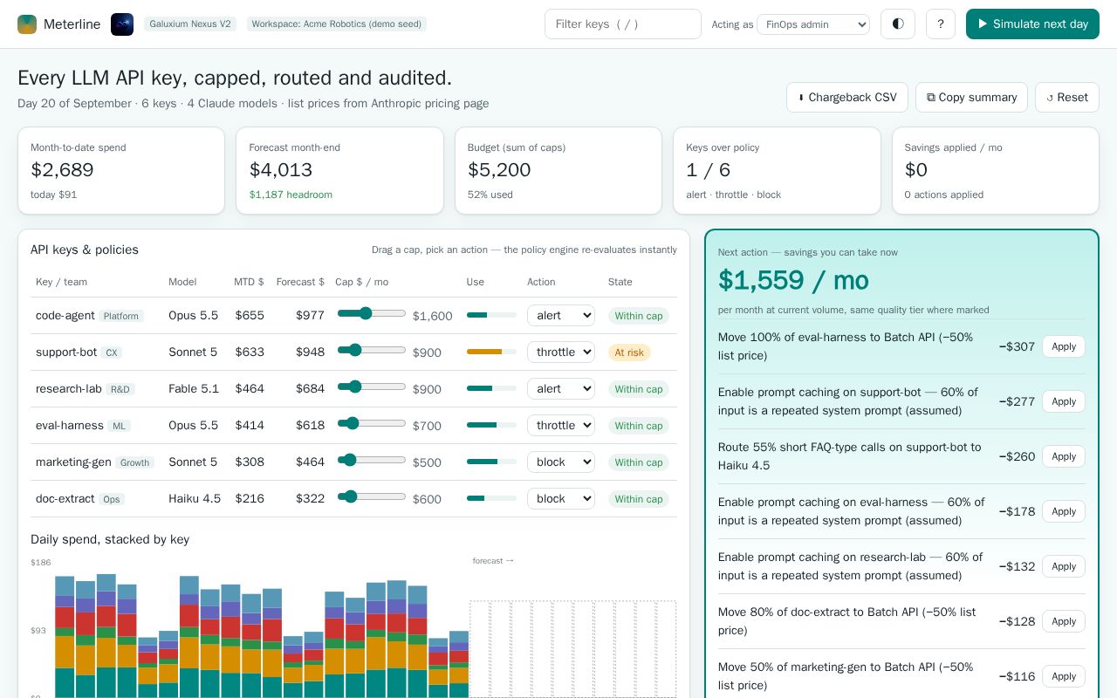This screenshot has width=1117, height=698.
Task: Adjust the support-bot cap slider
Action: 372,350
